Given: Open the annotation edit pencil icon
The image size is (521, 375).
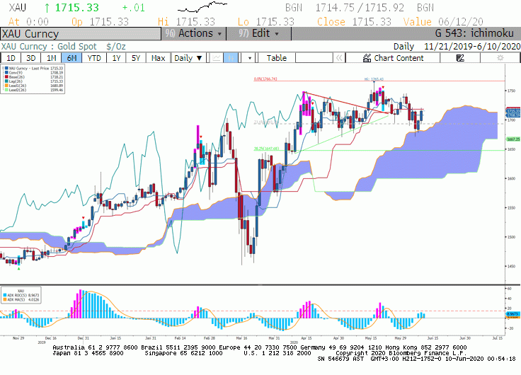Looking at the screenshot, I should click(x=460, y=58).
